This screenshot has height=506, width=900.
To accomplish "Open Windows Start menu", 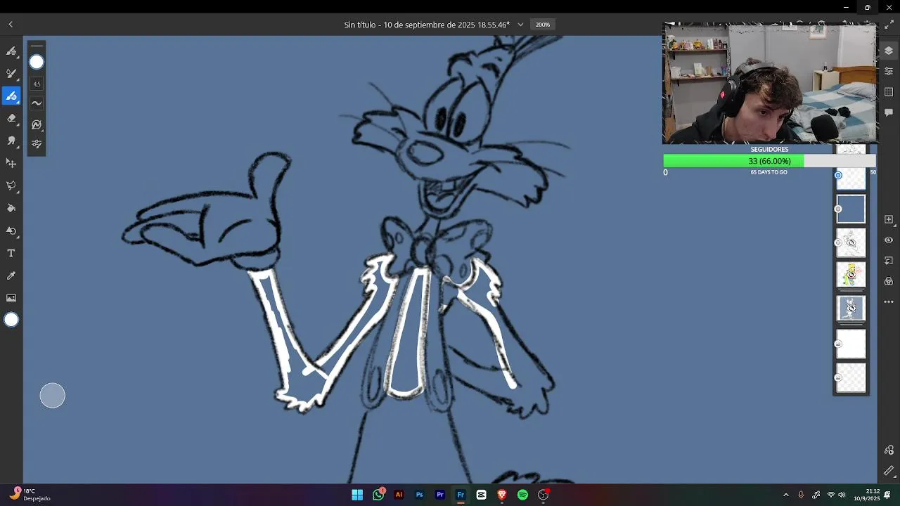I will point(357,495).
